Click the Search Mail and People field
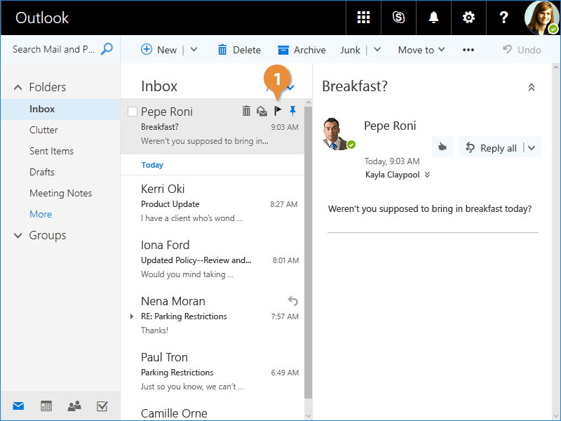 55,49
